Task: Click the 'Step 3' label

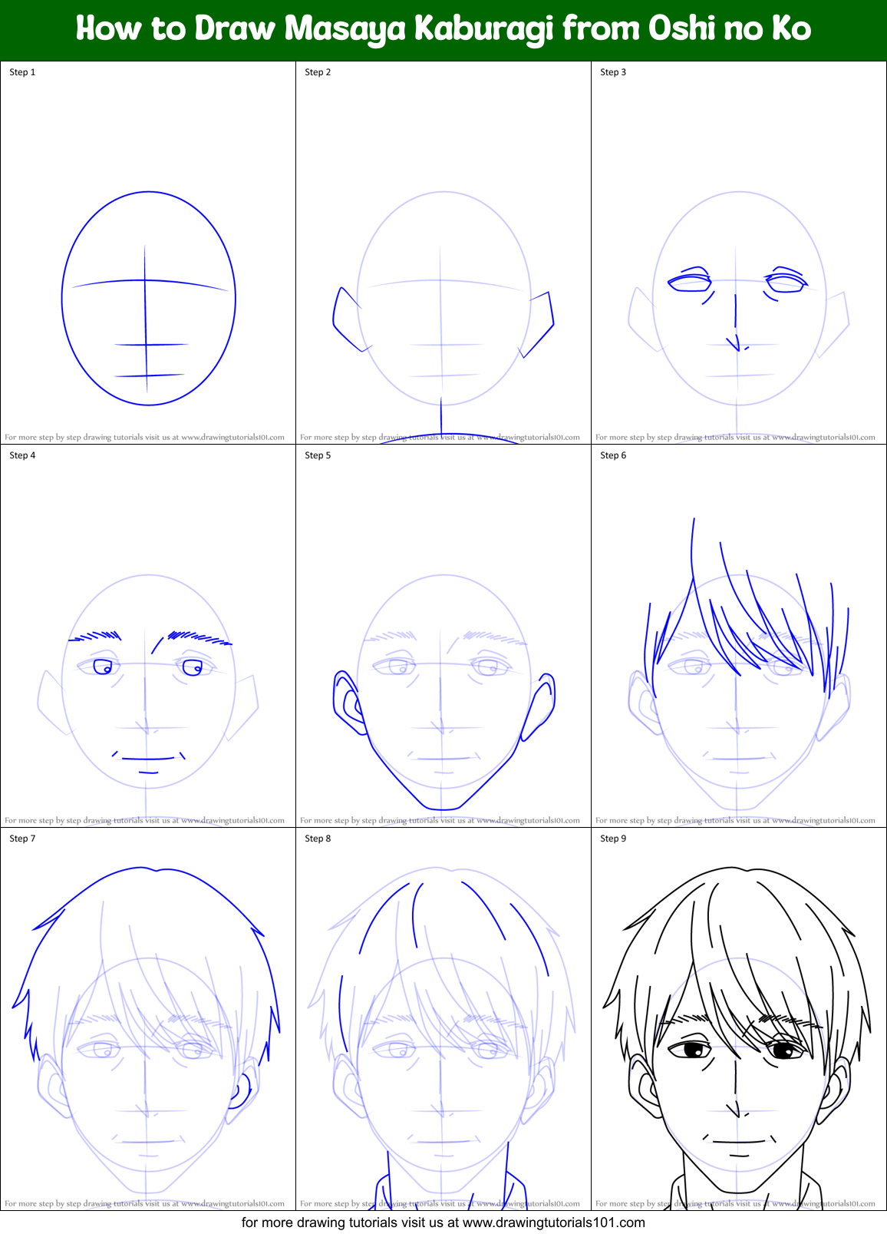Action: point(613,72)
